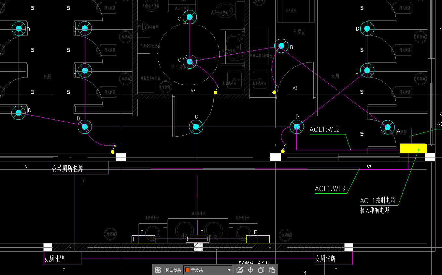The width and height of the screenshot is (442, 275).
Task: Click the 单人沙发 furniture label
Action: point(291,11)
